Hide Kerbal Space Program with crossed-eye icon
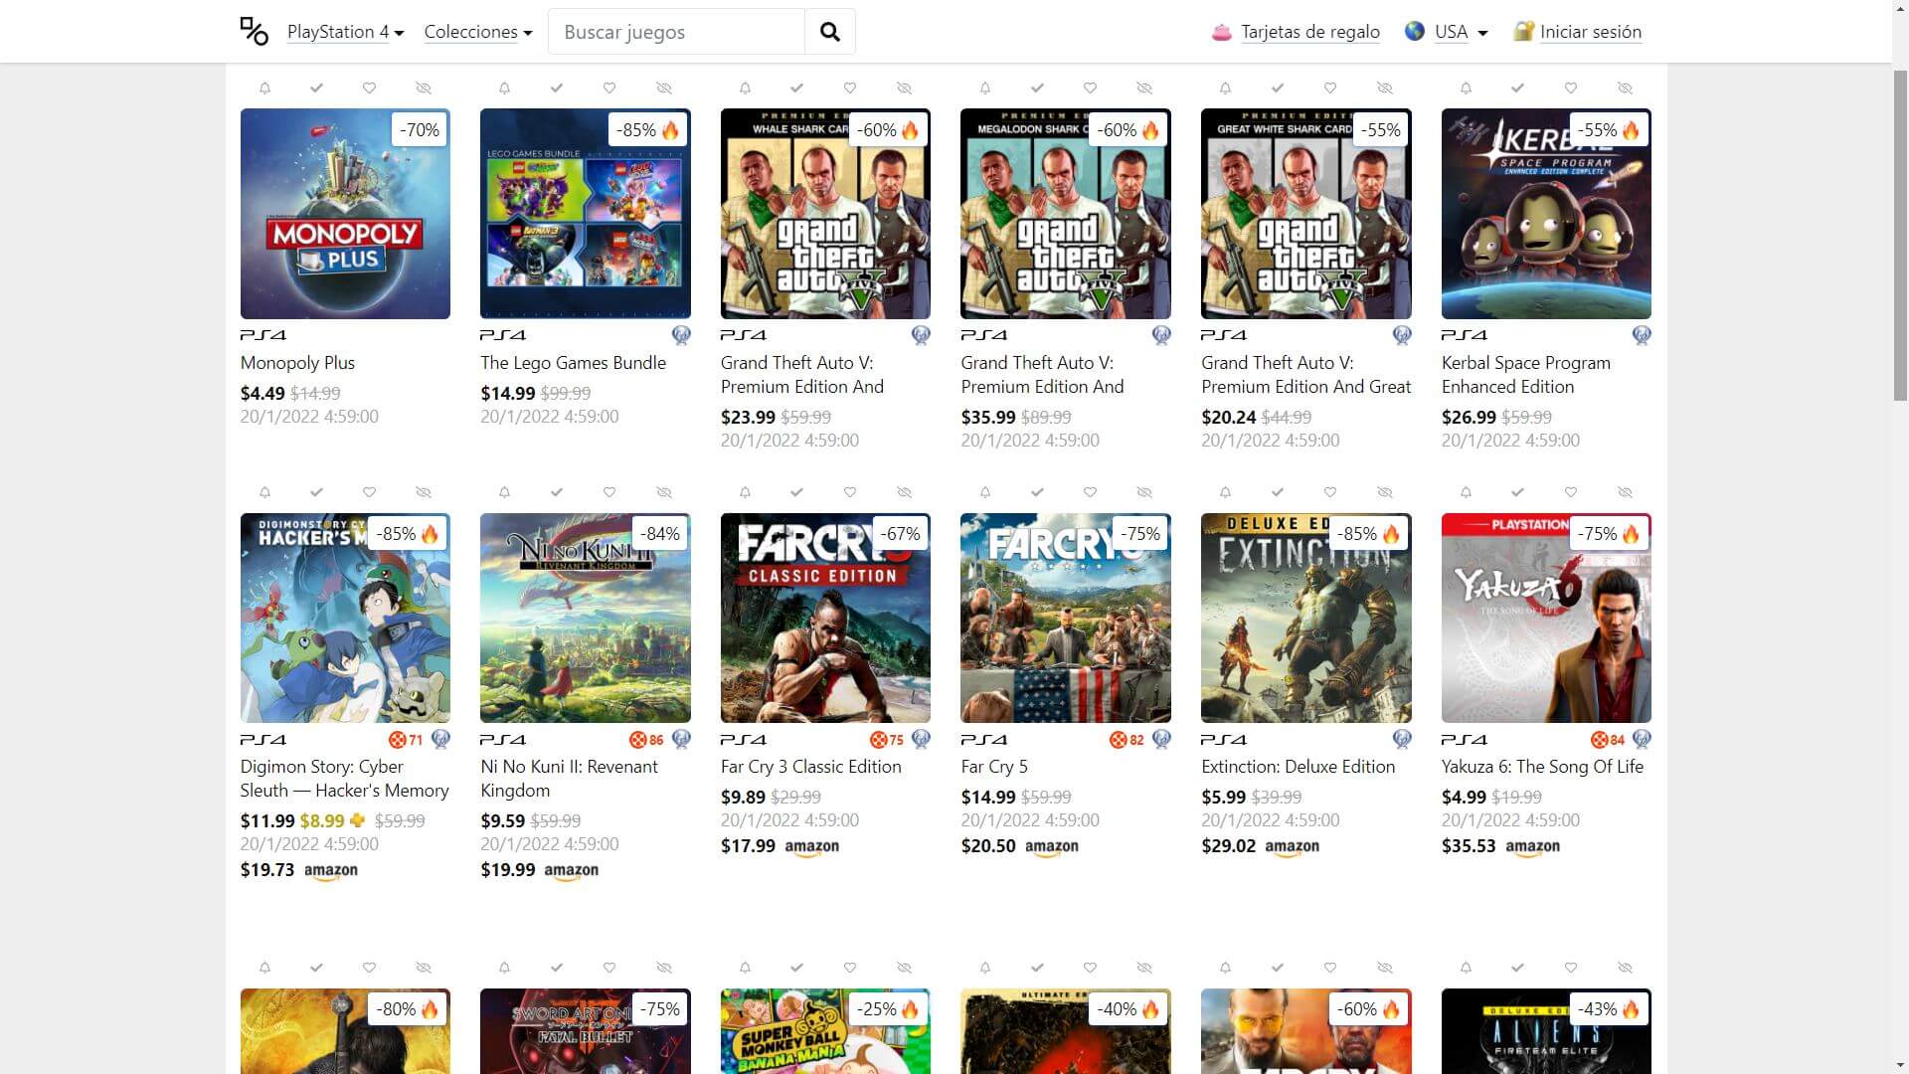Viewport: 1909px width, 1074px height. [x=1625, y=89]
